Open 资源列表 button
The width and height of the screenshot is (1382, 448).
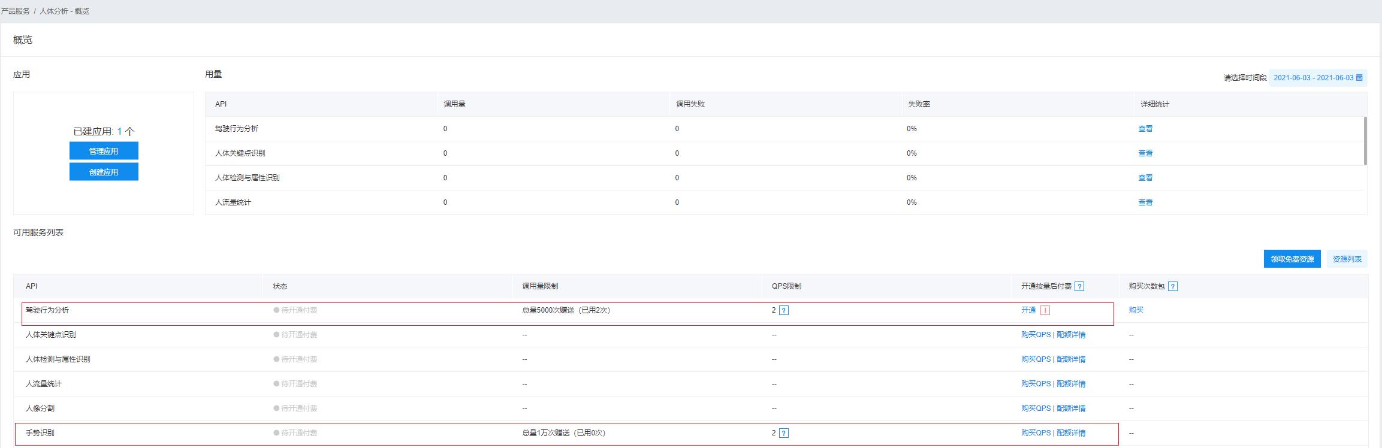tap(1347, 259)
